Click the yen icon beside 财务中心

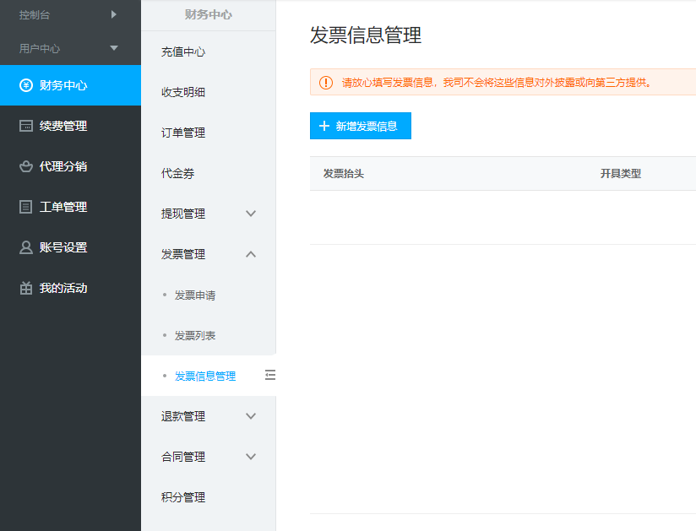pos(26,85)
